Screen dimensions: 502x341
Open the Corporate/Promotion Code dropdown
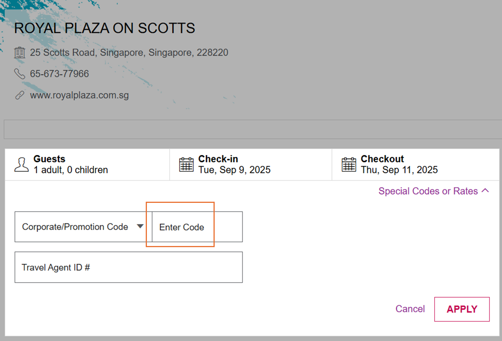click(83, 227)
